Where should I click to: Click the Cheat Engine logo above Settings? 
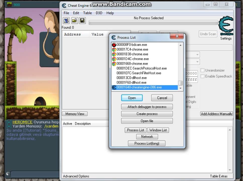point(226,26)
